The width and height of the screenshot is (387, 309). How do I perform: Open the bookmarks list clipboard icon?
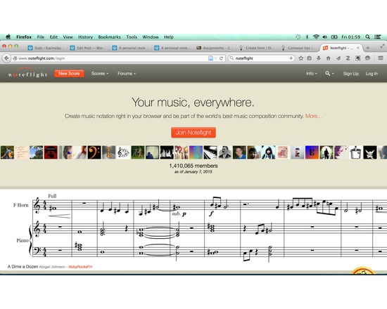point(310,58)
